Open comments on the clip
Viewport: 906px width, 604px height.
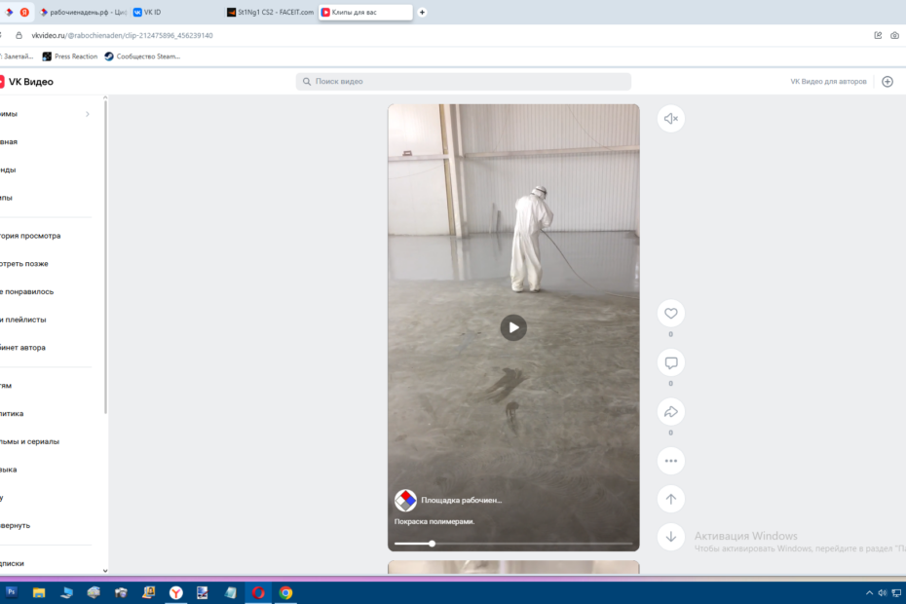tap(670, 363)
